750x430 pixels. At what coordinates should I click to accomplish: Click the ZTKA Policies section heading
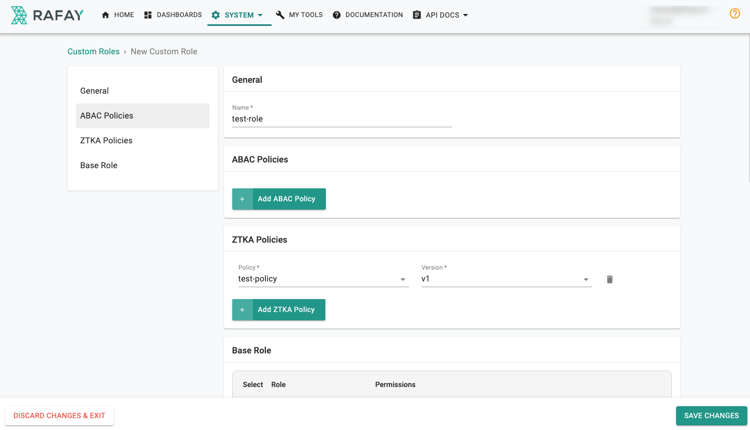(x=260, y=240)
